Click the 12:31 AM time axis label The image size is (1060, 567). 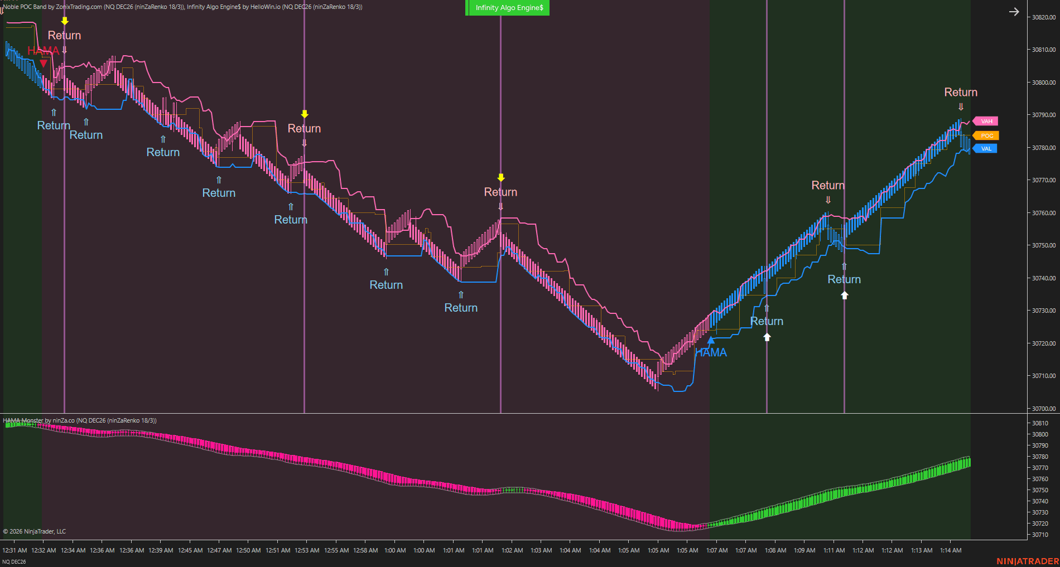[x=15, y=550]
